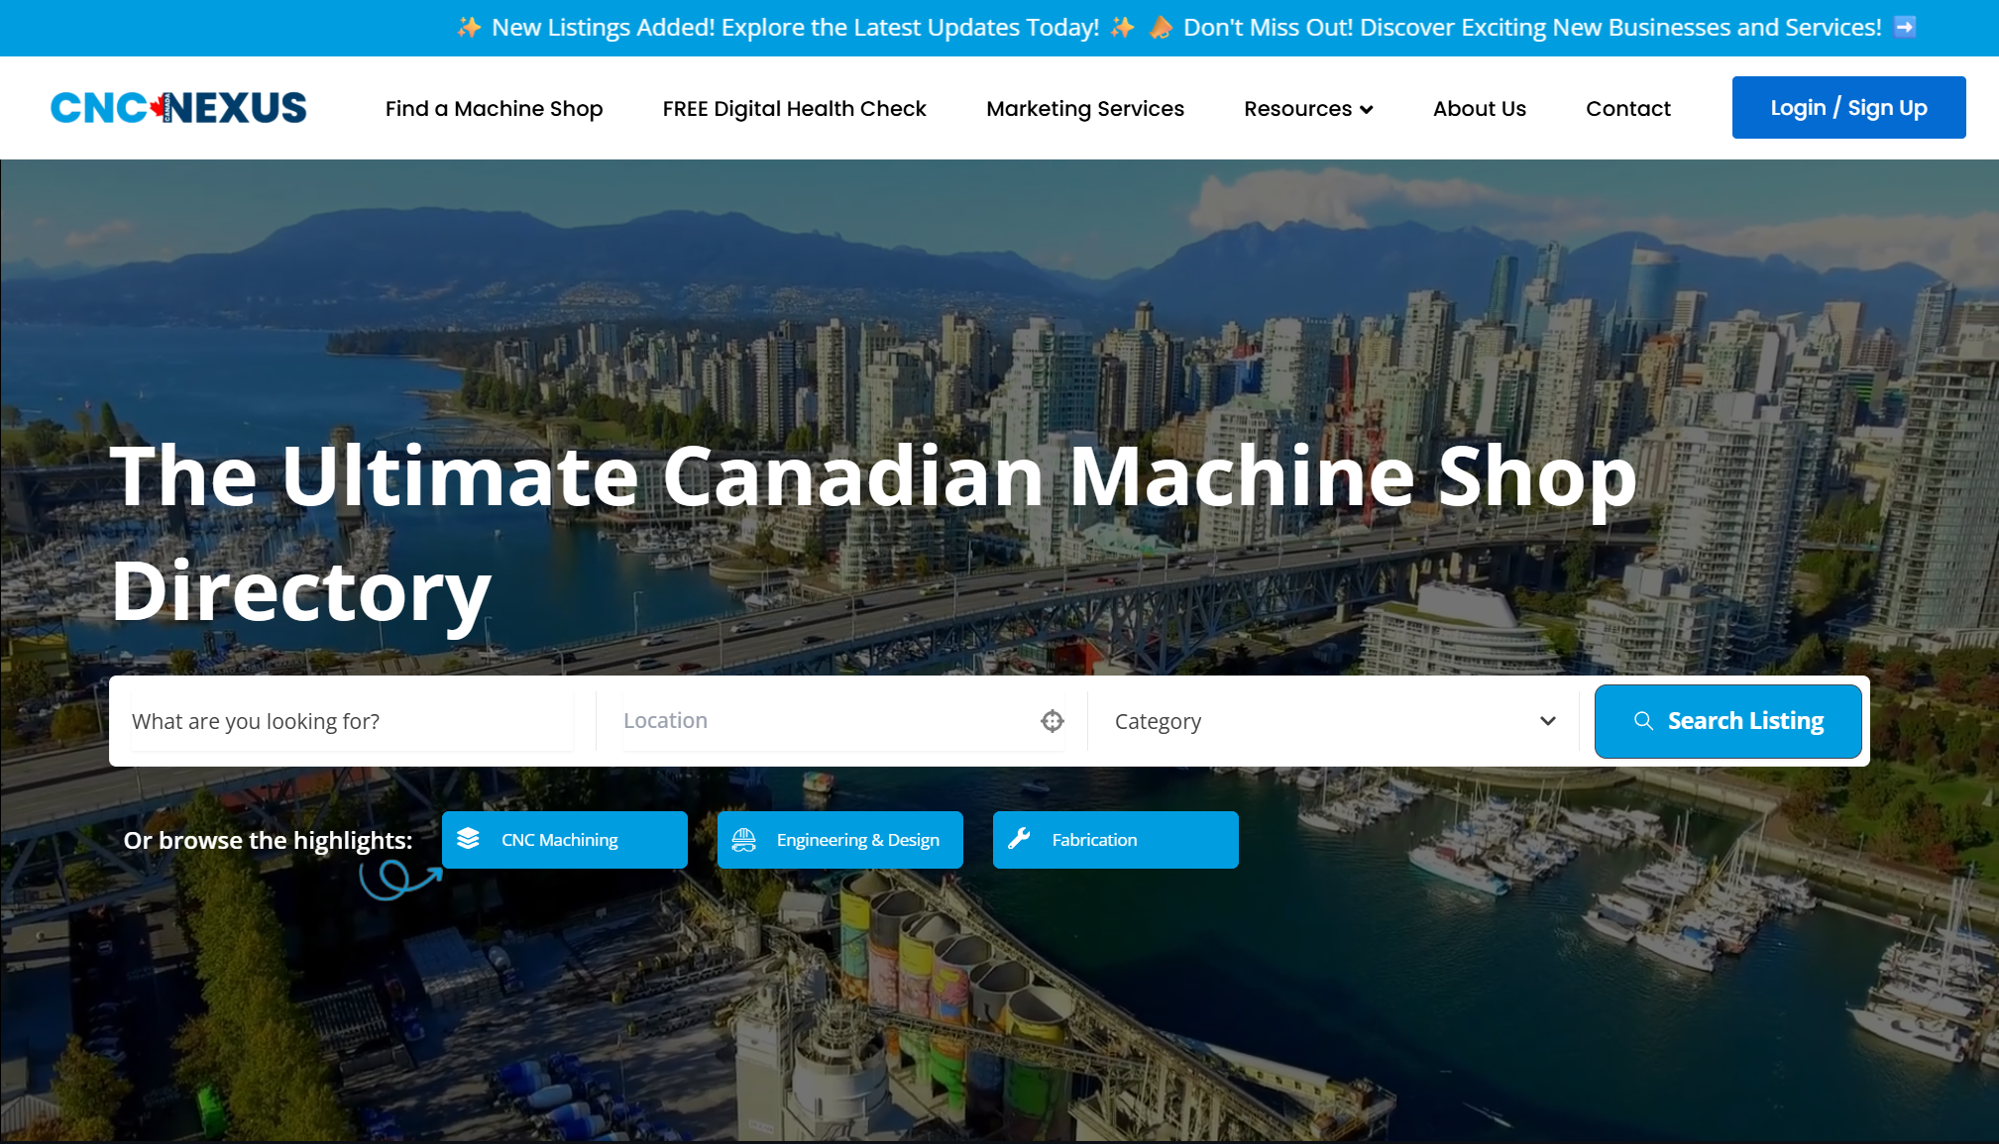Click the megaphone icon in top banner
The width and height of the screenshot is (1999, 1144).
click(1160, 28)
